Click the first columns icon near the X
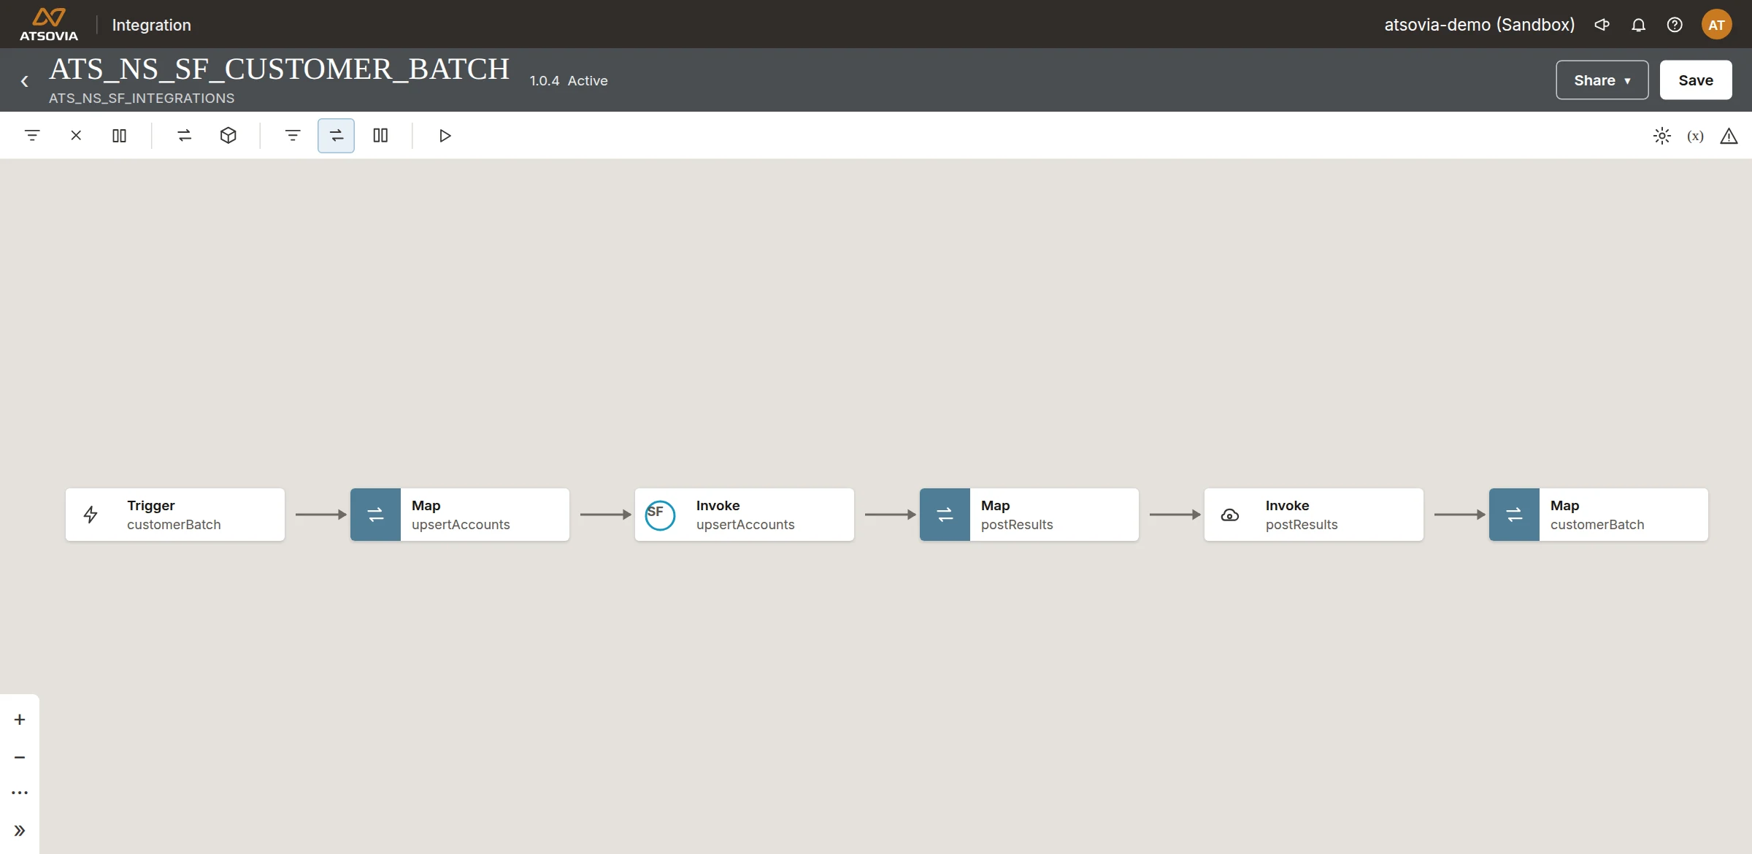Screen dimensions: 1752x854 [x=120, y=136]
